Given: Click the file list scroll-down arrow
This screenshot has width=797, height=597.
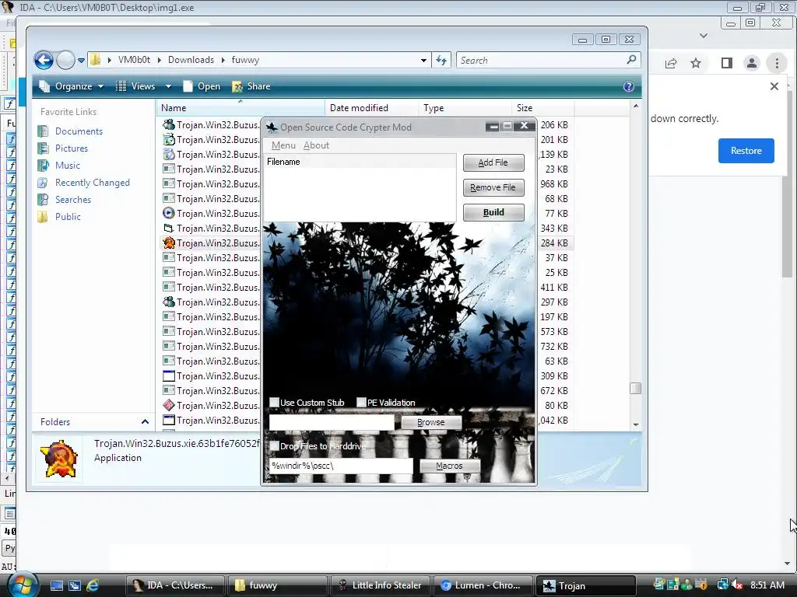Looking at the screenshot, I should [x=635, y=424].
